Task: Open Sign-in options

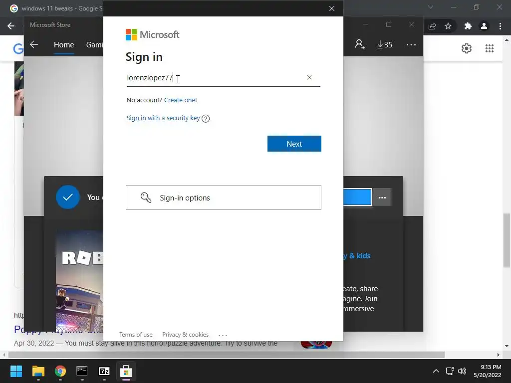Action: 224,197
